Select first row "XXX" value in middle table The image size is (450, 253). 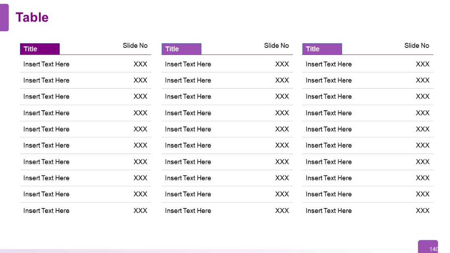click(282, 64)
